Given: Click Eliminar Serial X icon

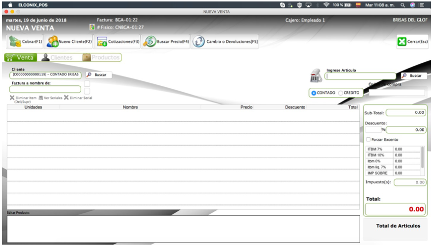Looking at the screenshot, I should click(x=66, y=97).
